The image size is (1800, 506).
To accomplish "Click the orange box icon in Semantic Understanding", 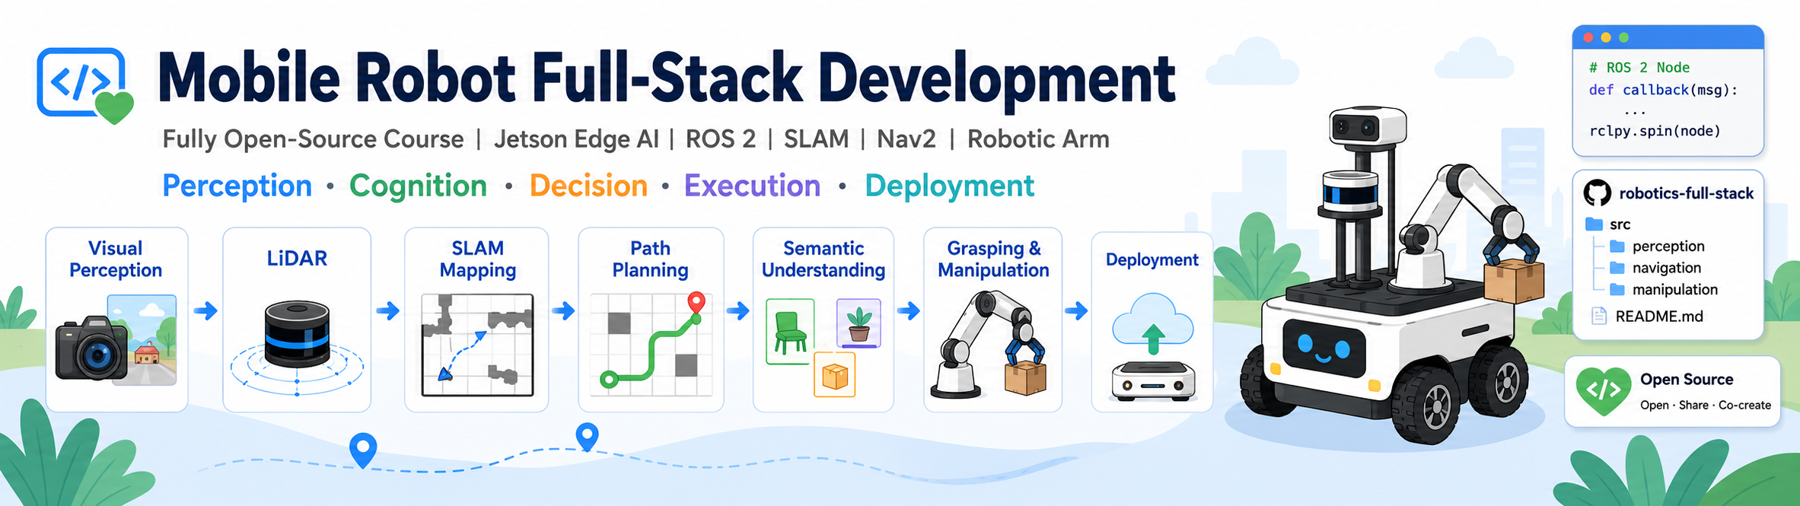I will [x=835, y=374].
